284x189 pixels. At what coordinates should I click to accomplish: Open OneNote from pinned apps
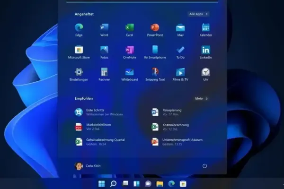click(x=130, y=52)
